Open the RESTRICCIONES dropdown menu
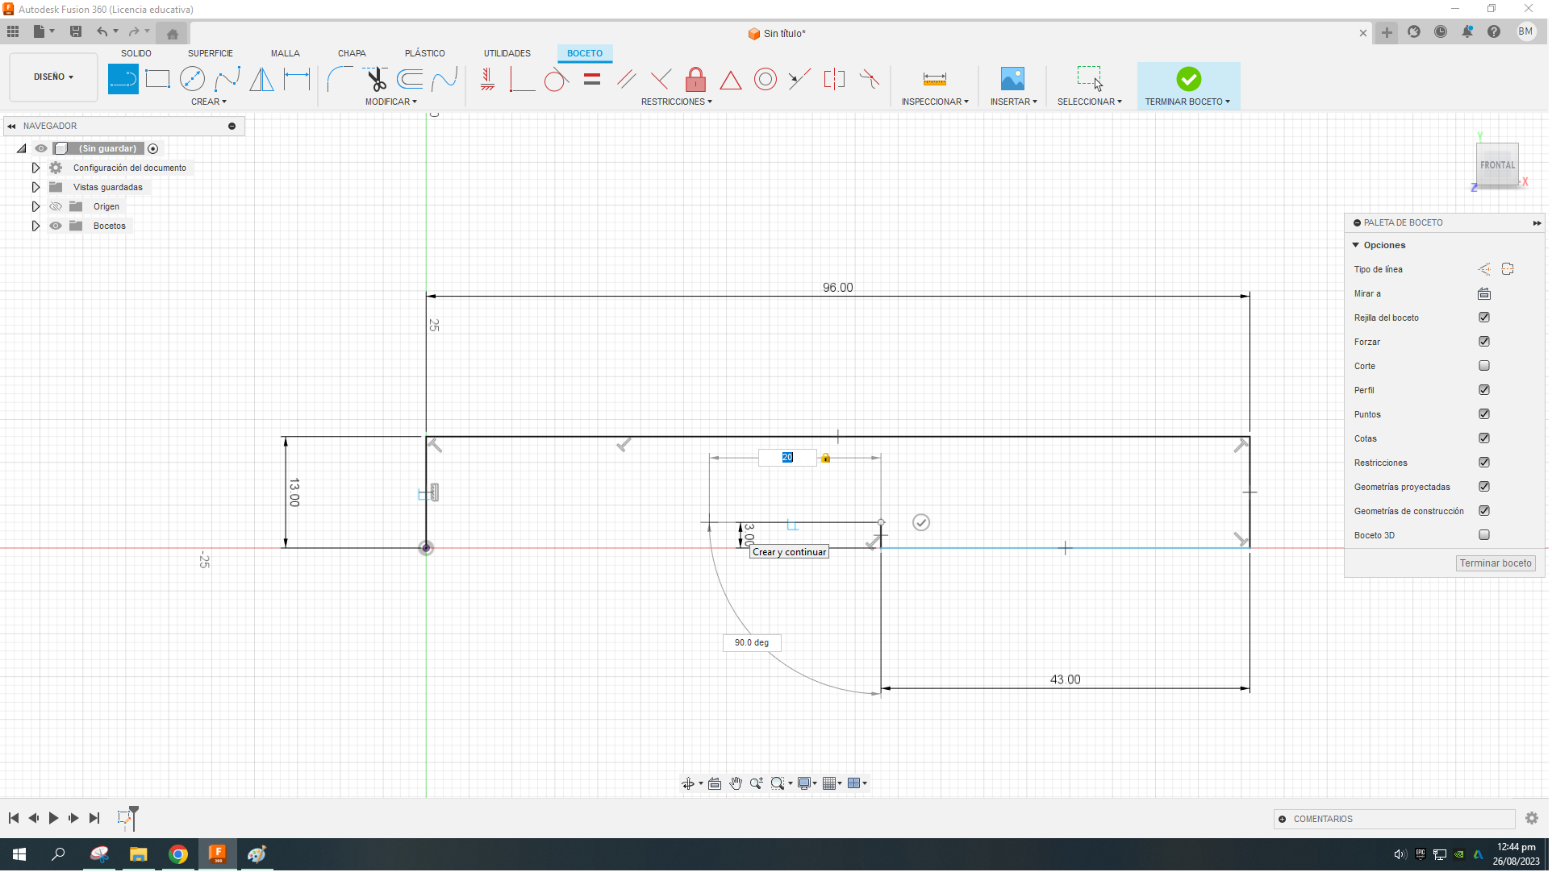Screen dimensions: 1552x872 click(x=677, y=102)
